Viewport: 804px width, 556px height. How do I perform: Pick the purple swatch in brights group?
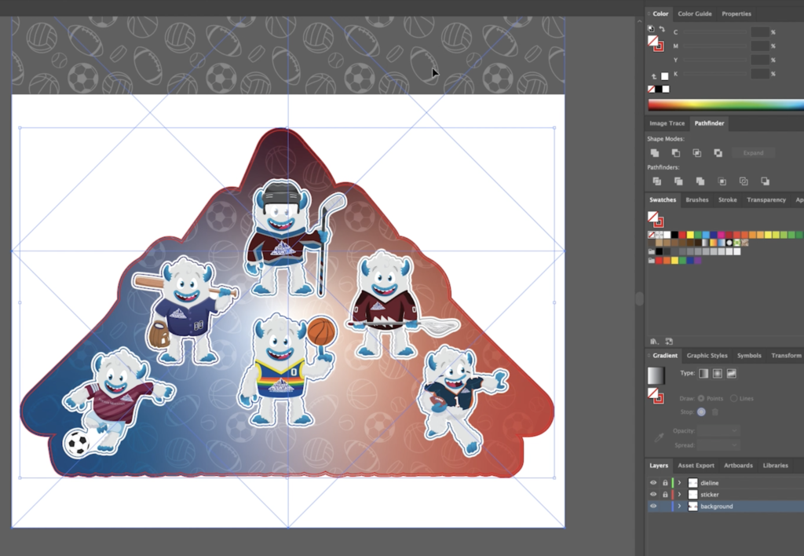pos(698,261)
